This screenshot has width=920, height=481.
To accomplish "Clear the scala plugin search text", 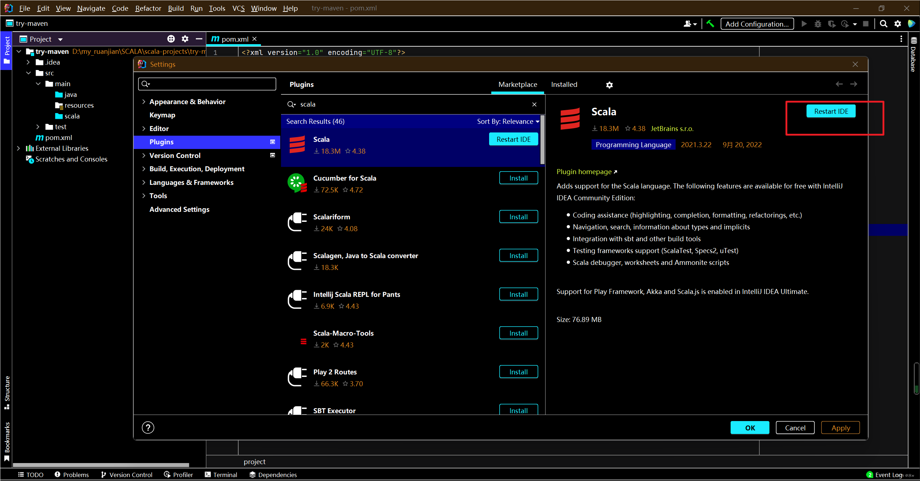I will 534,104.
